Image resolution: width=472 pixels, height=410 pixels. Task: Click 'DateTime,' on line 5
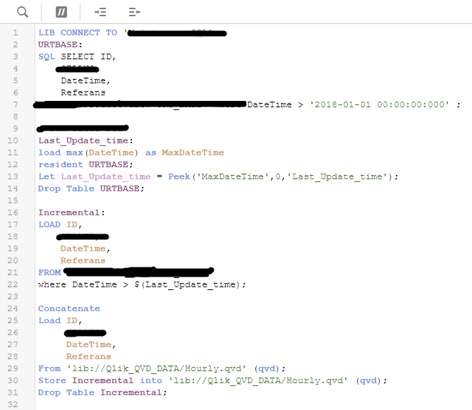click(x=86, y=80)
